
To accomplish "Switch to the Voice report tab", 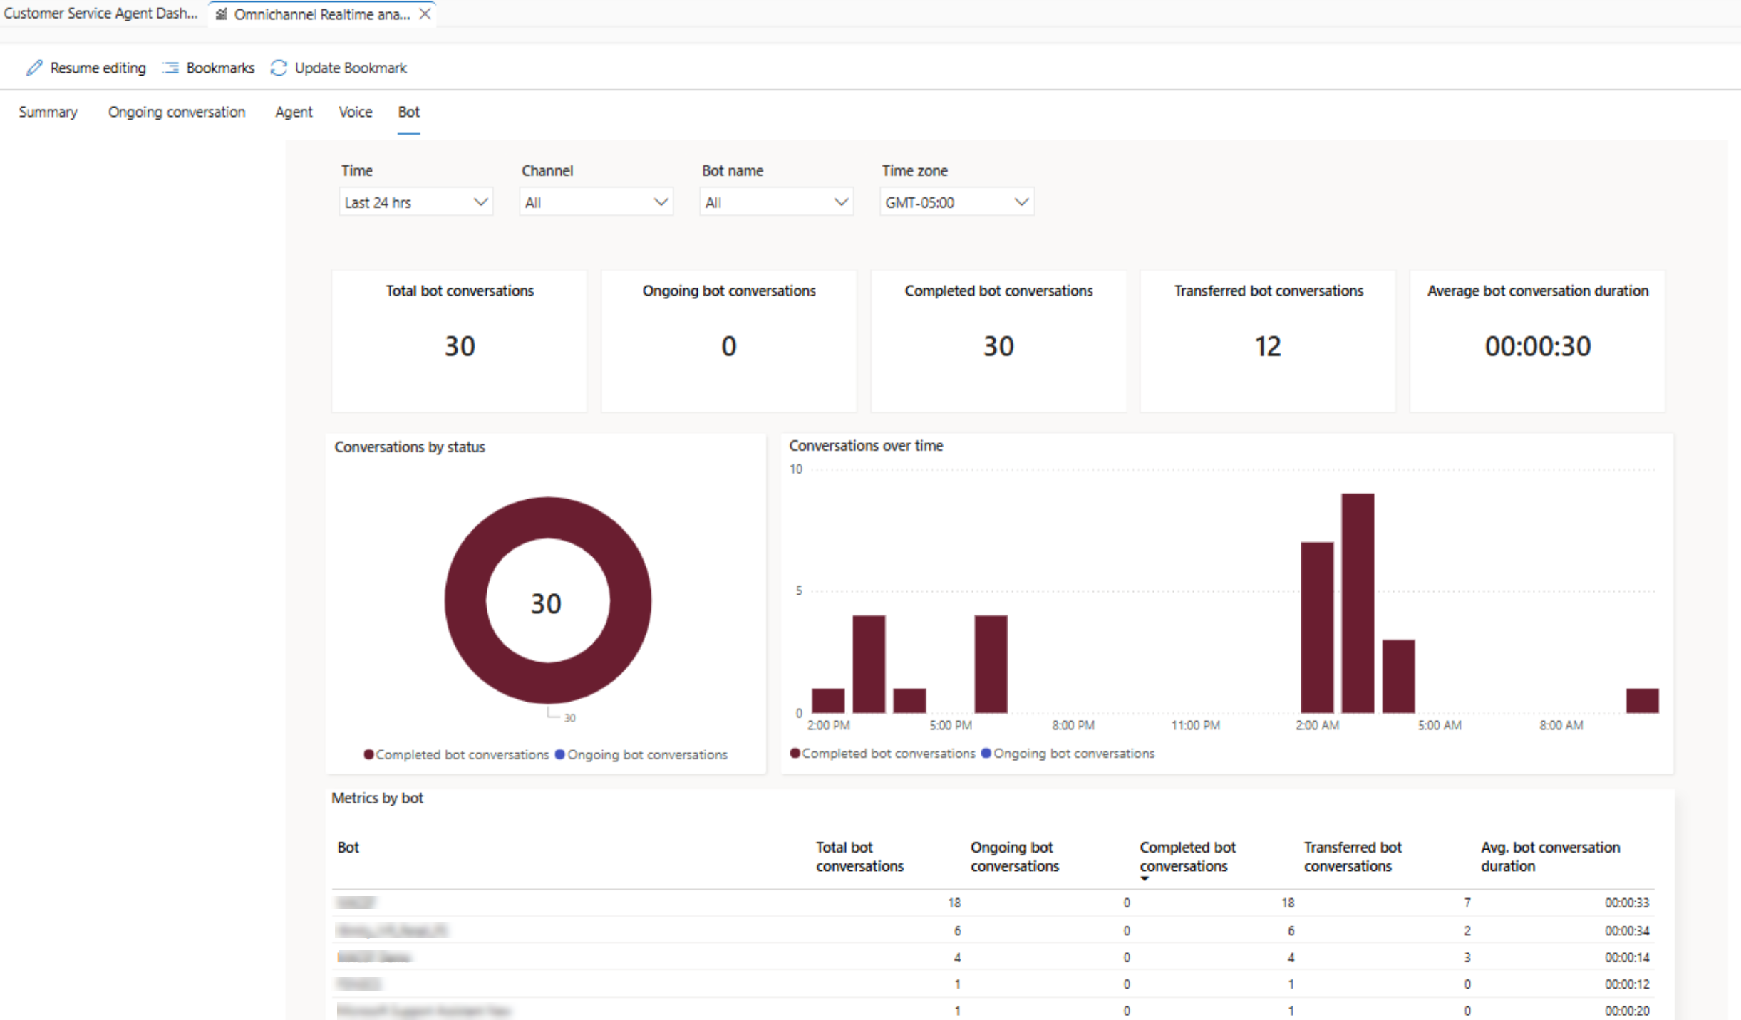I will [356, 112].
